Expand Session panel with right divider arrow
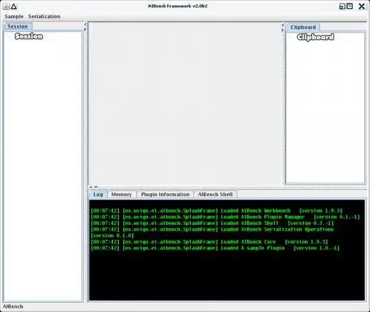 coord(85,29)
